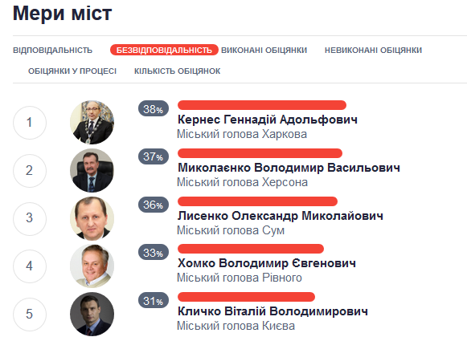Click the photo of Миколаєнко

pos(92,170)
